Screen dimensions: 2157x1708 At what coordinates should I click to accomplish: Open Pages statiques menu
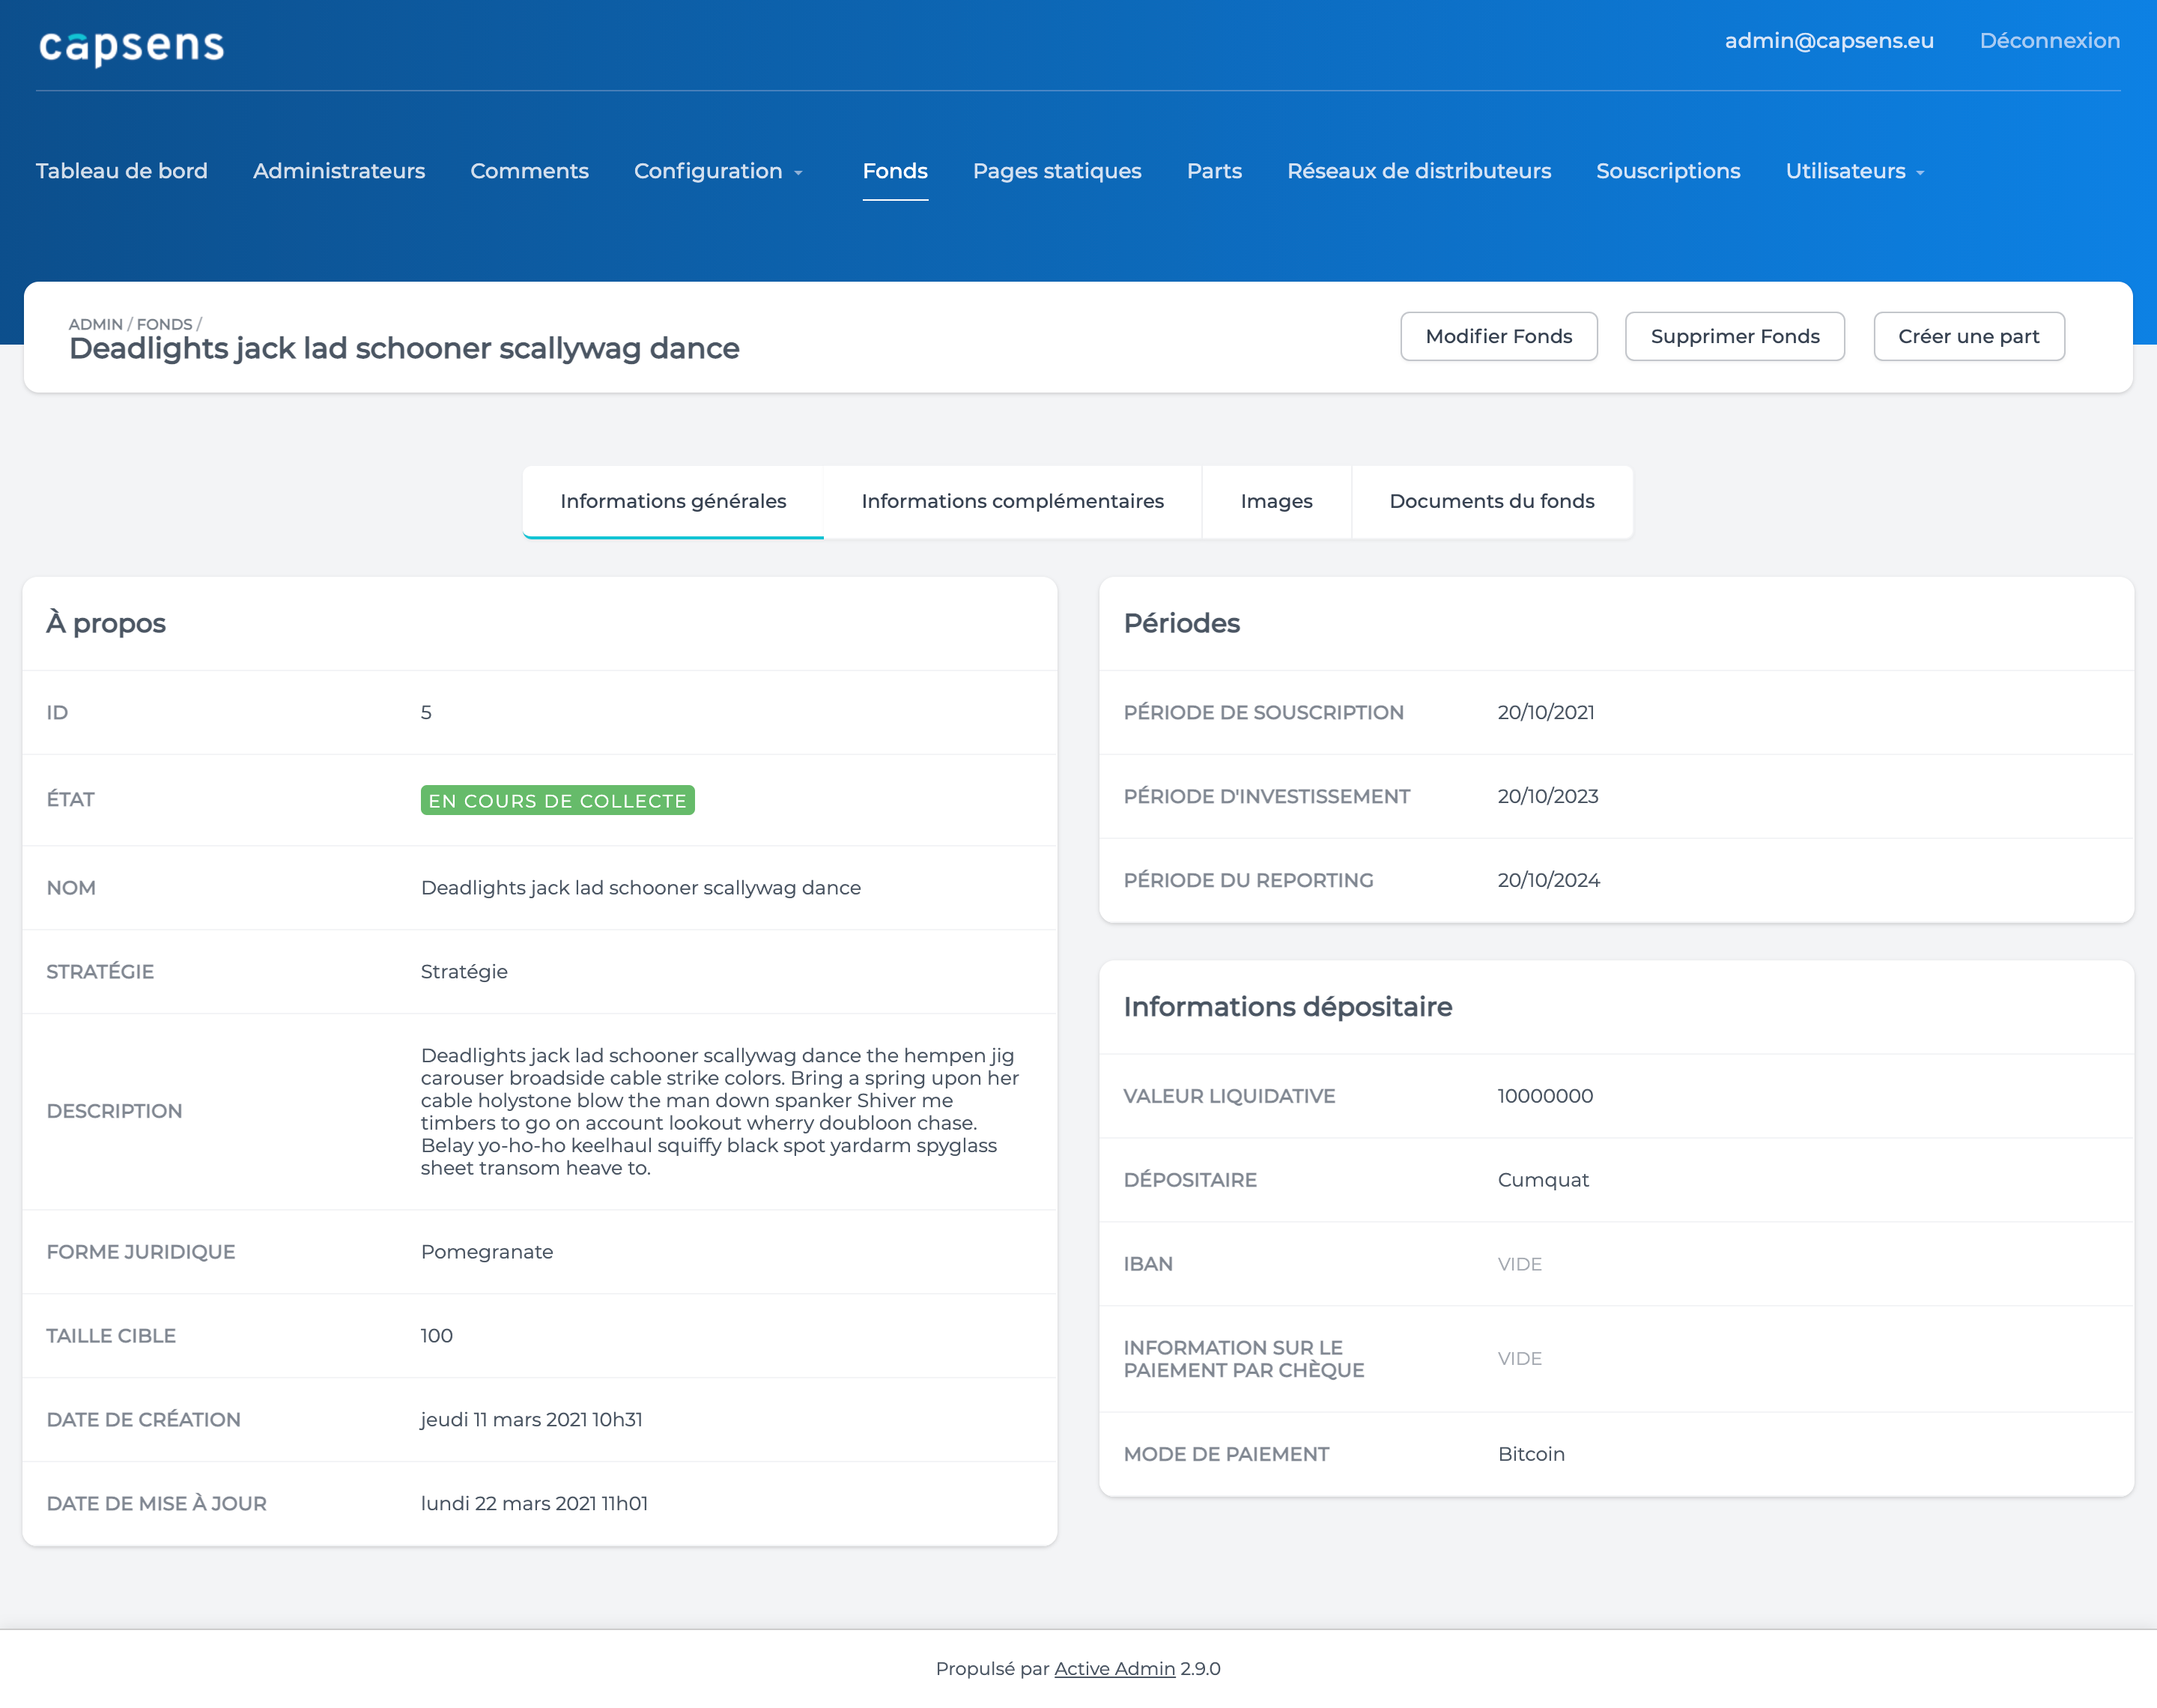click(x=1057, y=171)
